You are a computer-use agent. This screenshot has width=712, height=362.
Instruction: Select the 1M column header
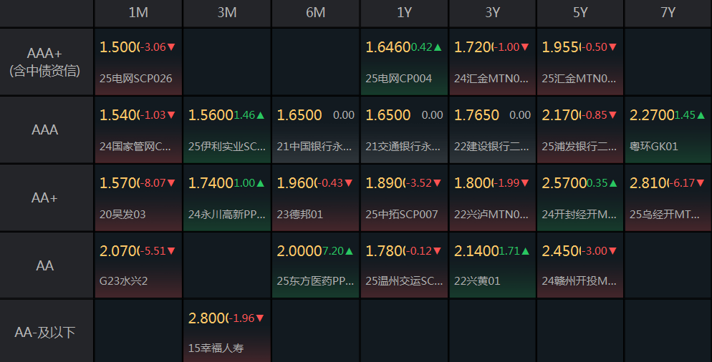click(x=138, y=13)
